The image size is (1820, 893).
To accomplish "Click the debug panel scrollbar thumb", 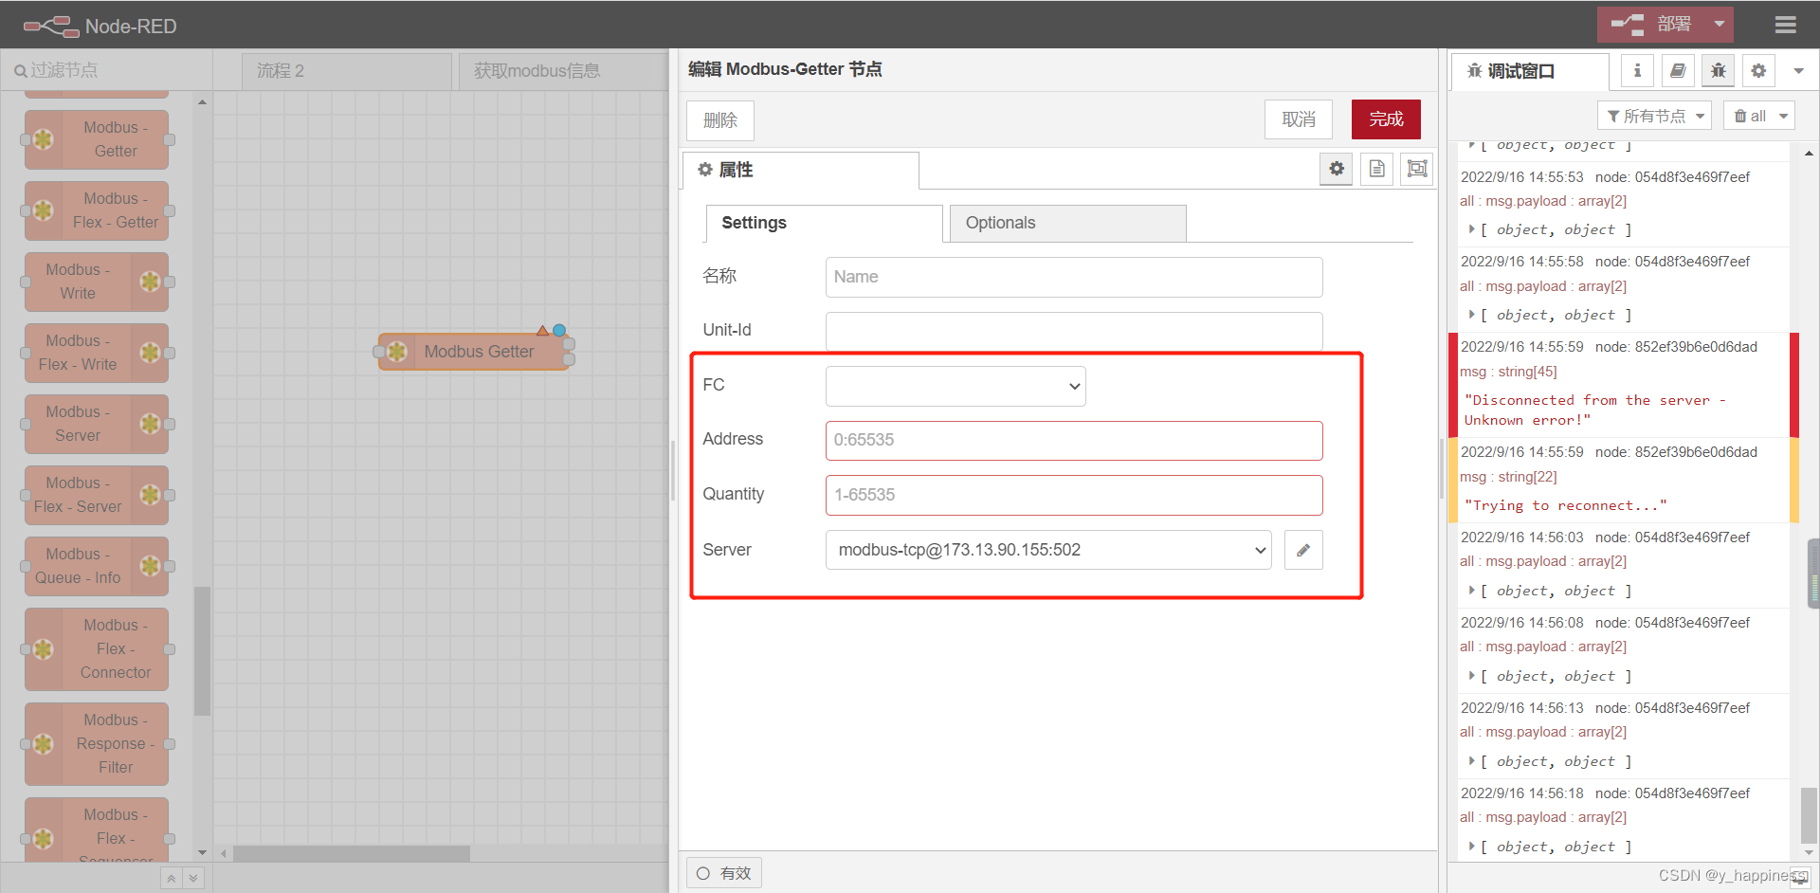I will point(1809,814).
